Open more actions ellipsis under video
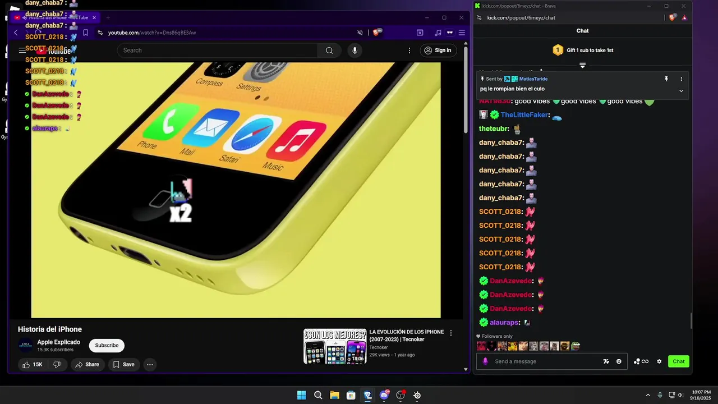 click(150, 365)
